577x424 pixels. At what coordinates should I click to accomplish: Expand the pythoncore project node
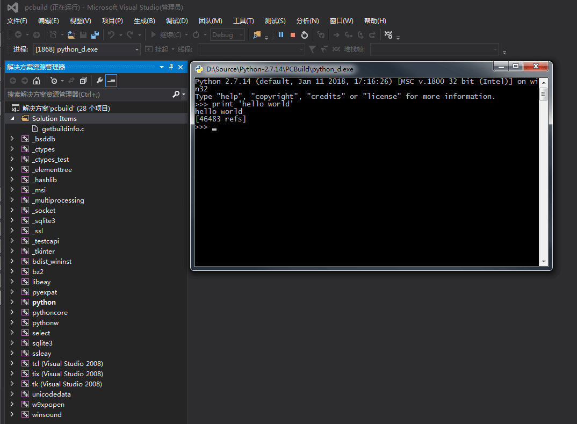point(12,312)
